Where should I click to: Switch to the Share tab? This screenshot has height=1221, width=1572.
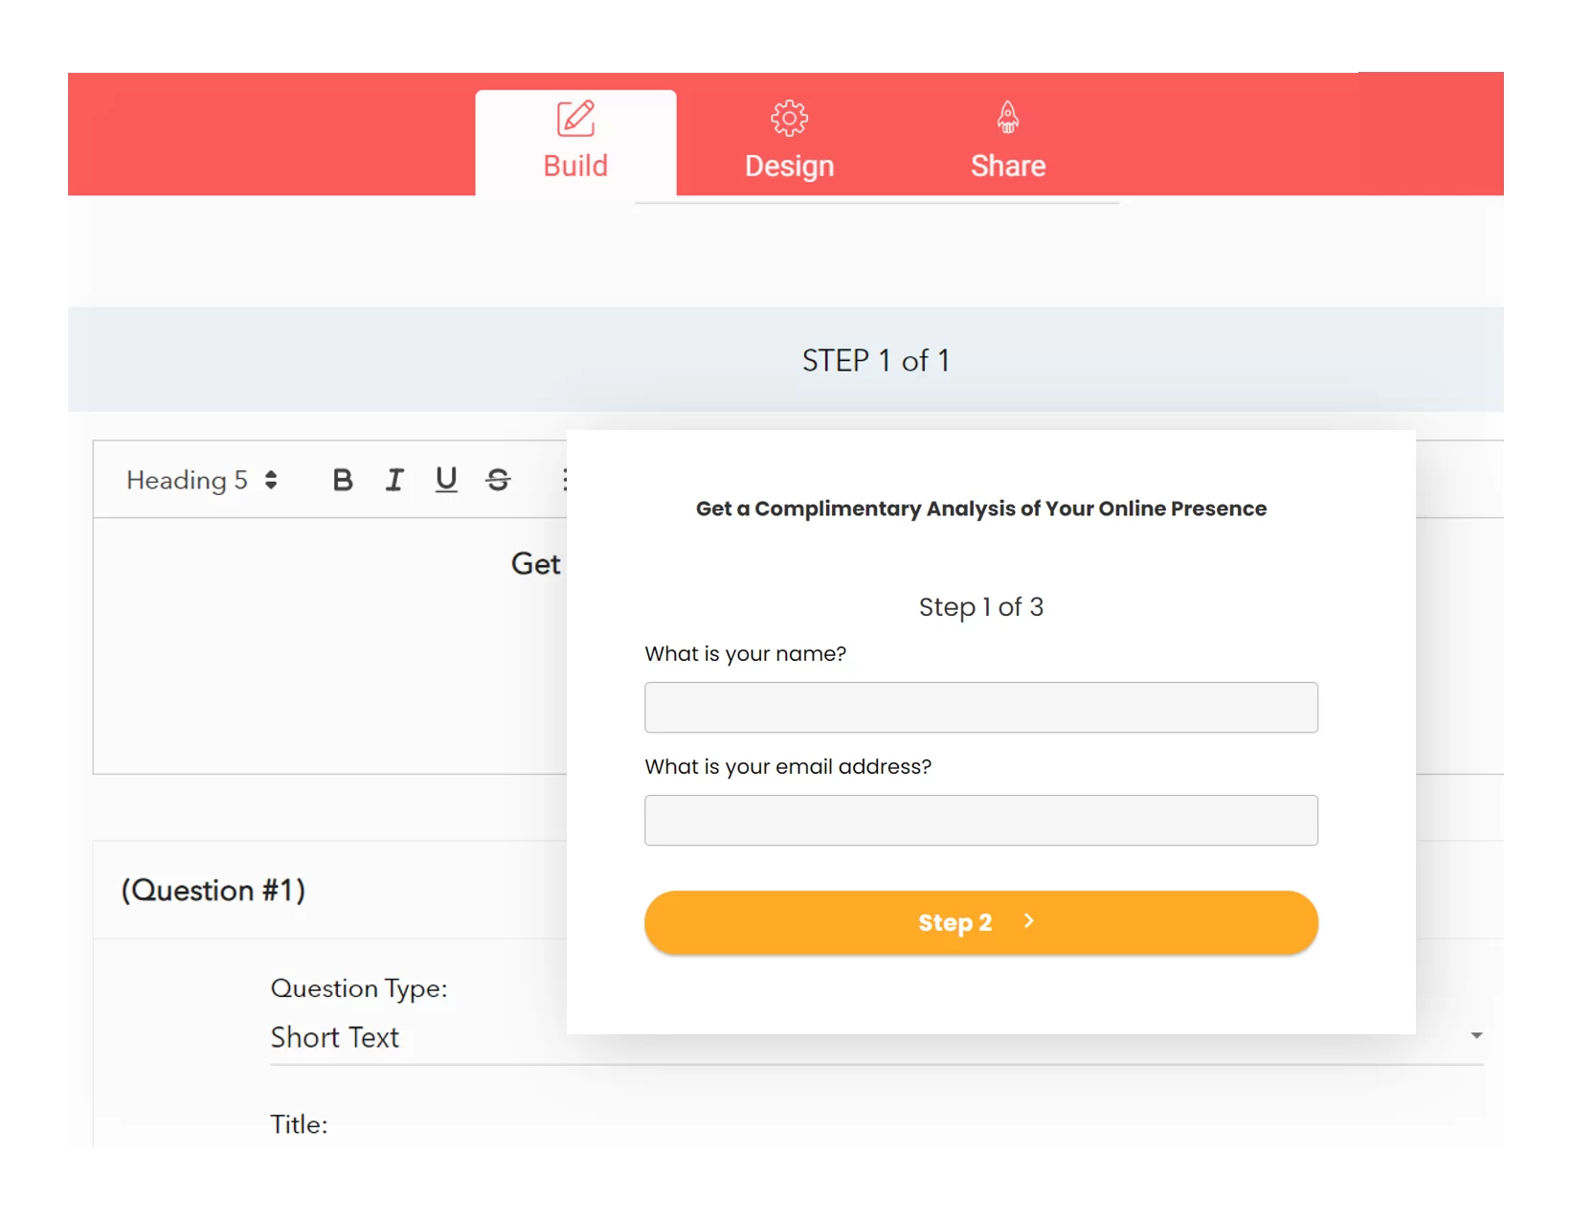coord(1007,165)
